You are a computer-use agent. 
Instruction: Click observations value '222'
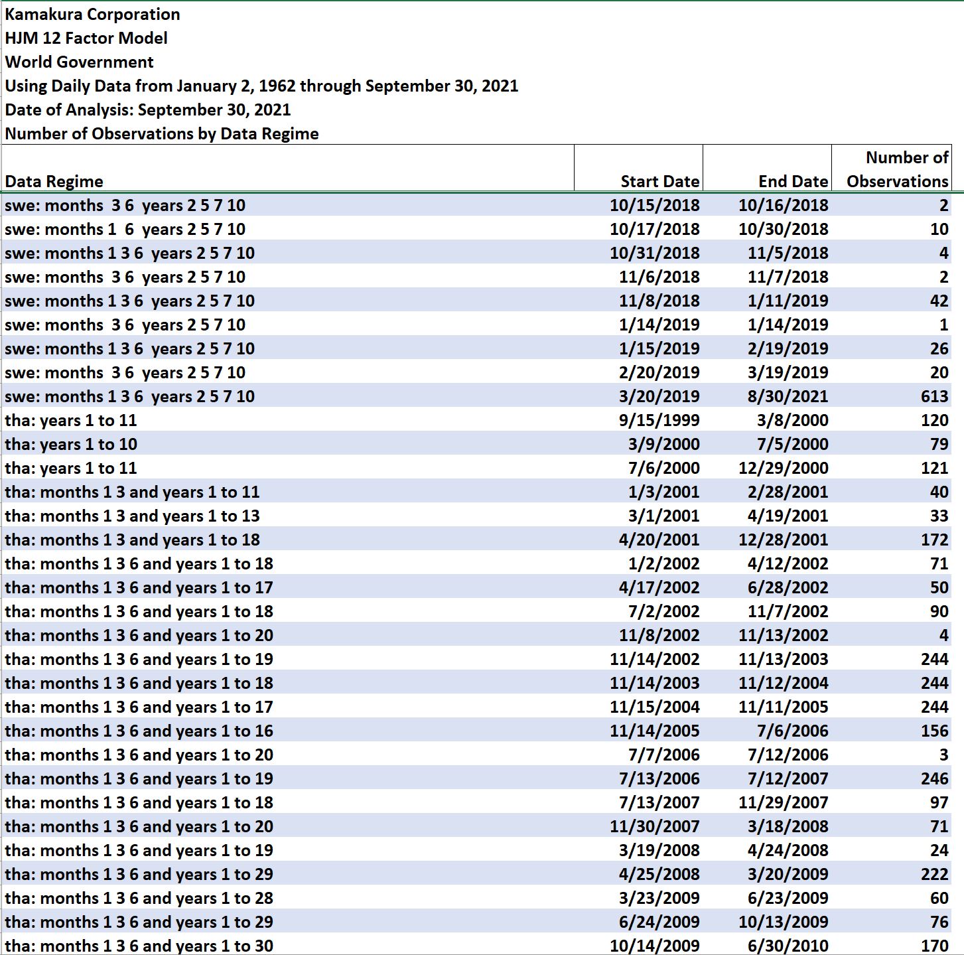click(x=934, y=875)
